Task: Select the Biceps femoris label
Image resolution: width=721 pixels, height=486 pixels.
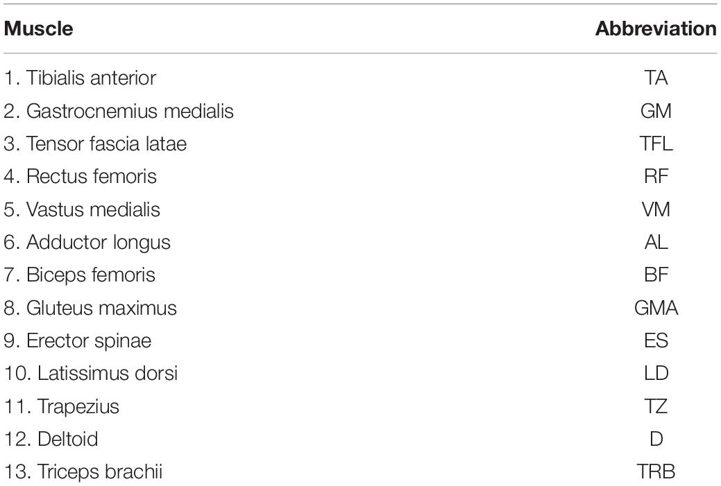Action: (80, 275)
